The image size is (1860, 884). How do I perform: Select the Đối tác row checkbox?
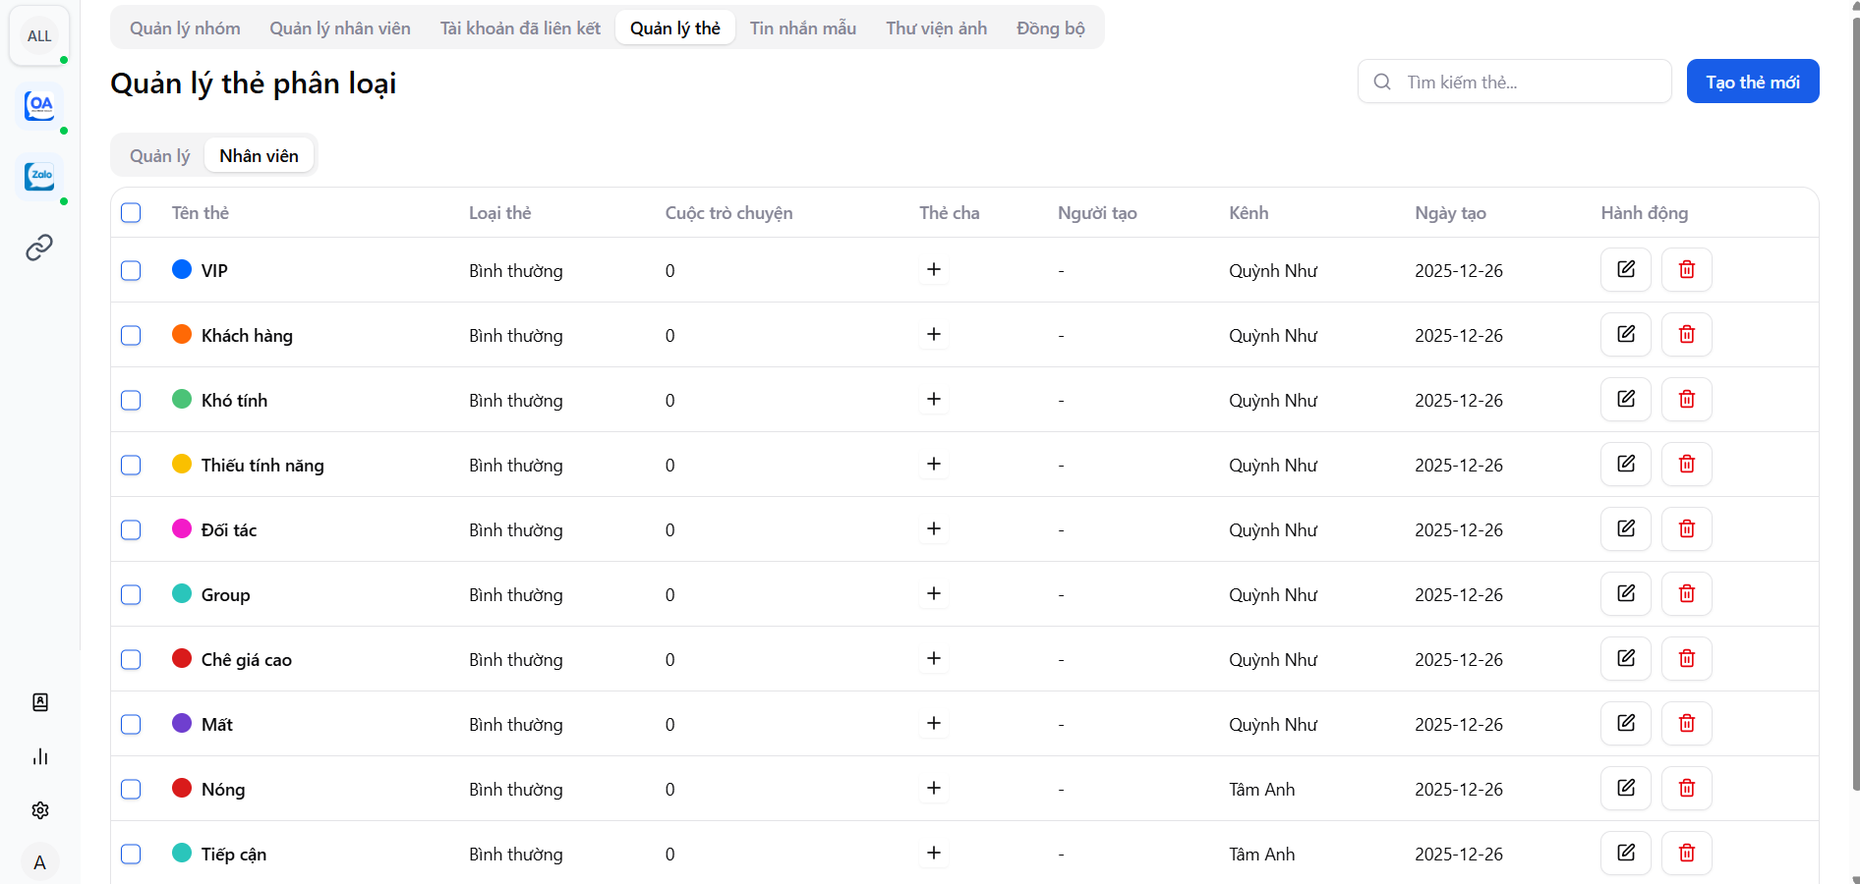click(x=131, y=529)
